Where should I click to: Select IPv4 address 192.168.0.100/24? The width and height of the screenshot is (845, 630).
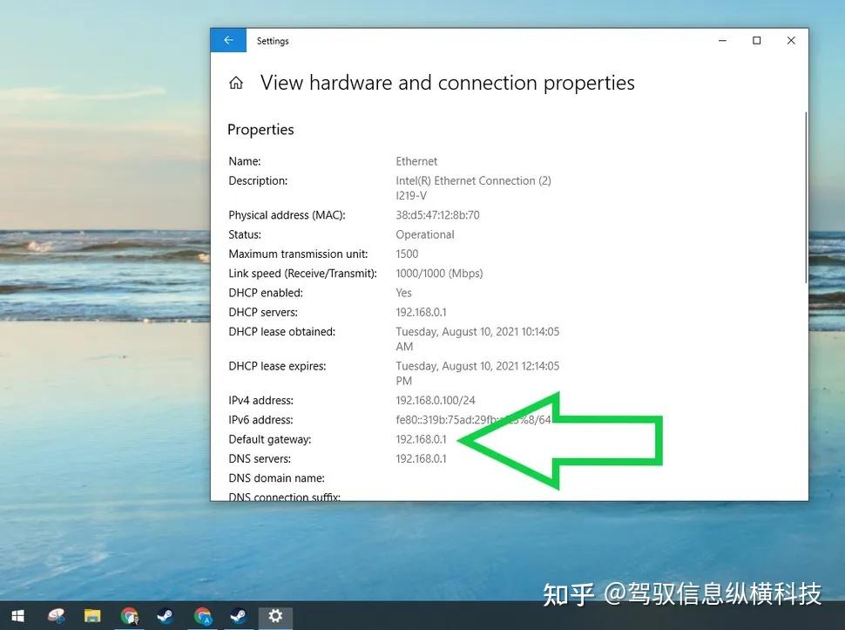436,401
